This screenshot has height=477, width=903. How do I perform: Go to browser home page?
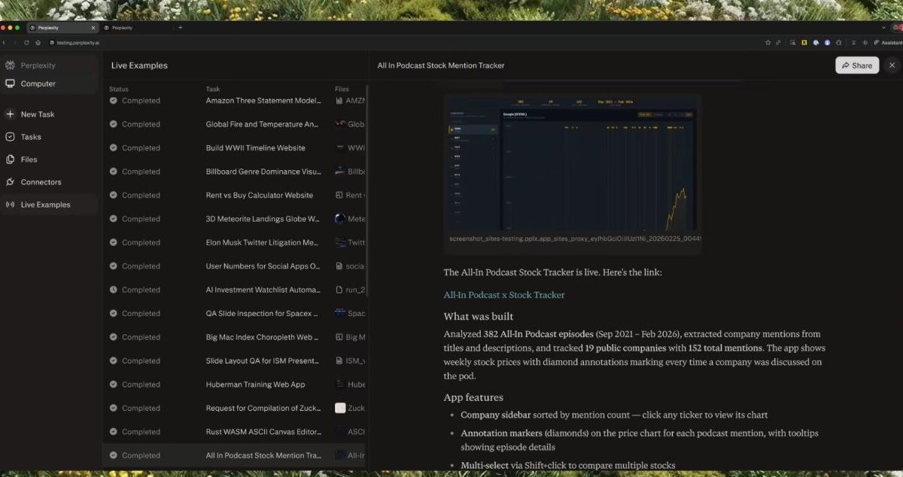click(38, 42)
